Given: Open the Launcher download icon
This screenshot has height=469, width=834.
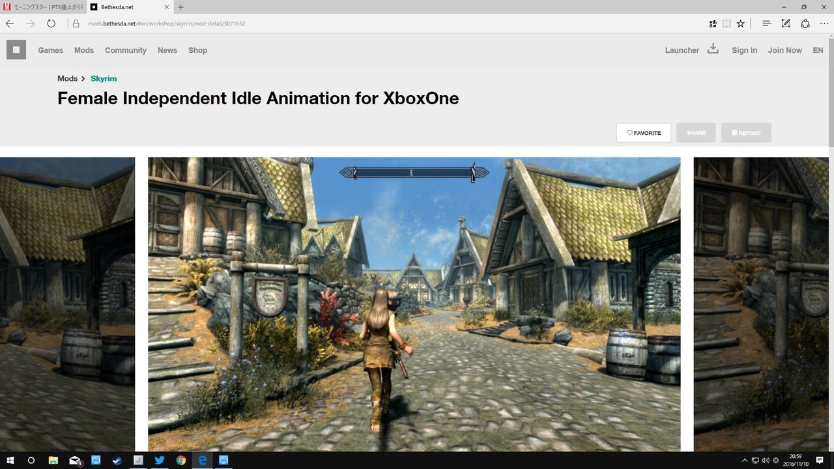Looking at the screenshot, I should click(x=713, y=49).
